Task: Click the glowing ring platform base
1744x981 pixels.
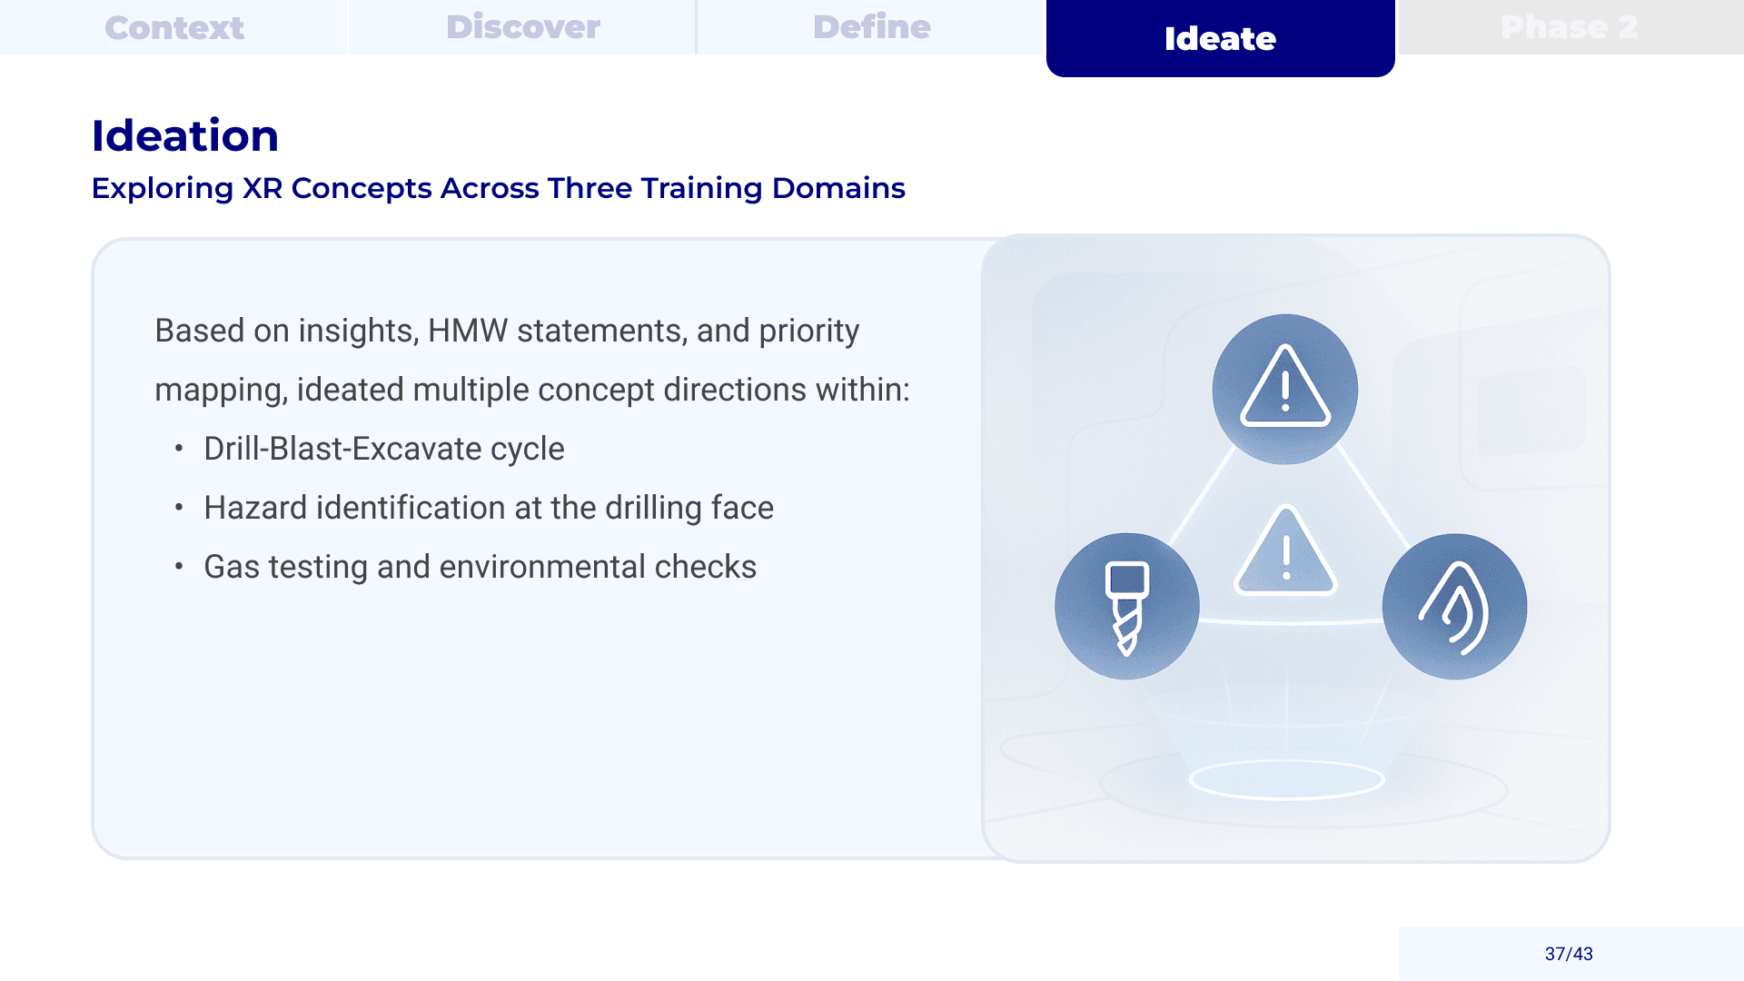Action: point(1286,779)
